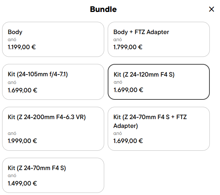Click the 1.499,00 € price

23,183
